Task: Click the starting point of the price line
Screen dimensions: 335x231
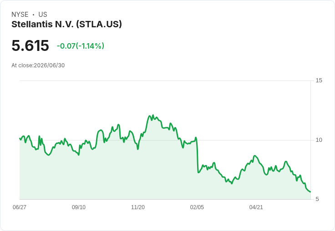Action: (x=20, y=138)
